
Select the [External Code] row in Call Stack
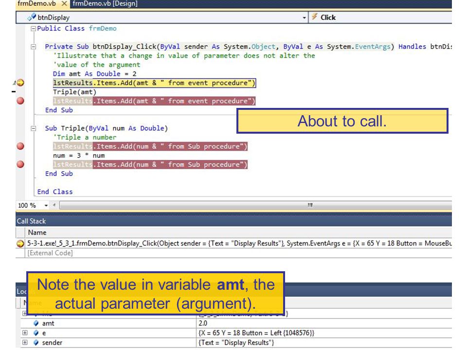(x=50, y=253)
